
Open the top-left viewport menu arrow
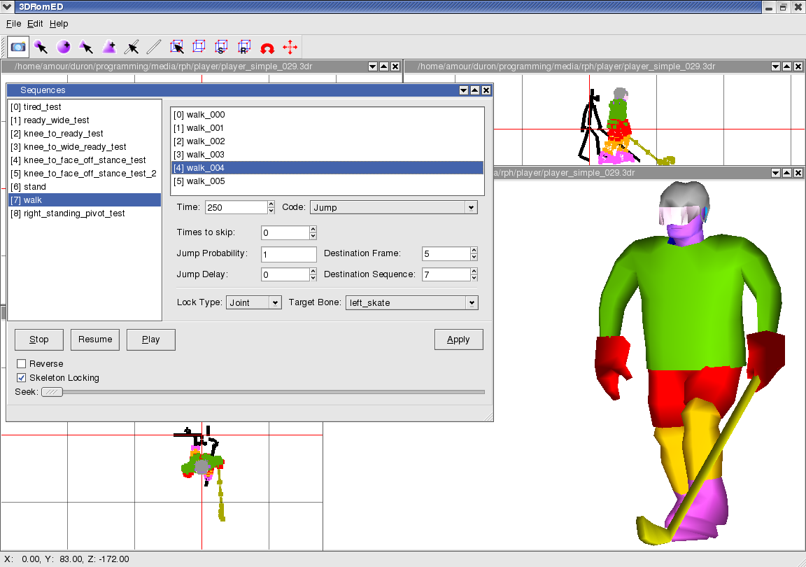pyautogui.click(x=373, y=66)
